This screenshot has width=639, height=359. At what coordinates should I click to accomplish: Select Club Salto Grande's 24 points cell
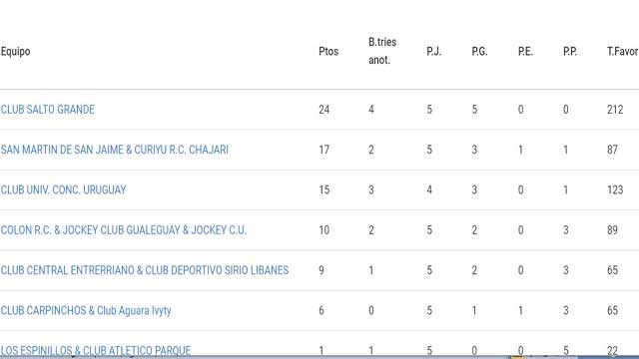pyautogui.click(x=323, y=110)
